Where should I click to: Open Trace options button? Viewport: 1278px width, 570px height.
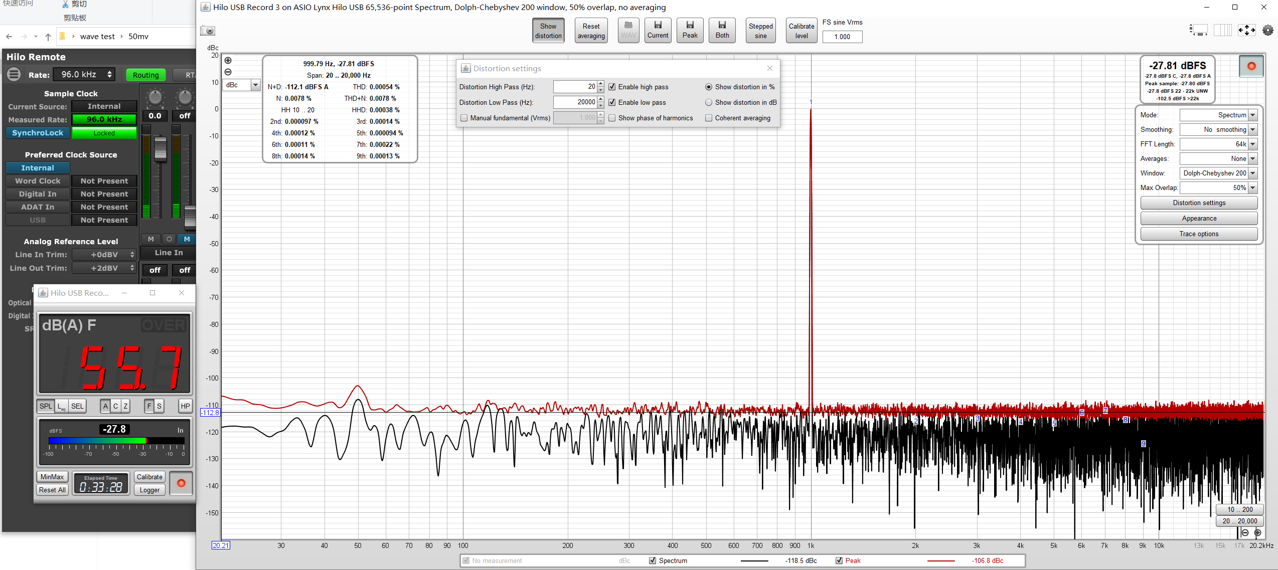point(1198,234)
